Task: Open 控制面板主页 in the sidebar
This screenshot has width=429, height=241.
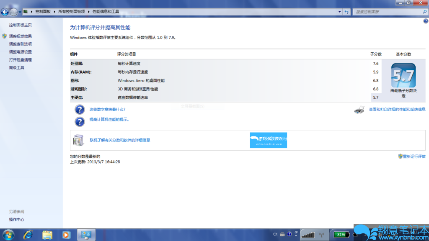Action: tap(20, 25)
